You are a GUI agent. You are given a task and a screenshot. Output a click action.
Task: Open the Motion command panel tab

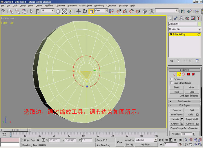coord(187,18)
